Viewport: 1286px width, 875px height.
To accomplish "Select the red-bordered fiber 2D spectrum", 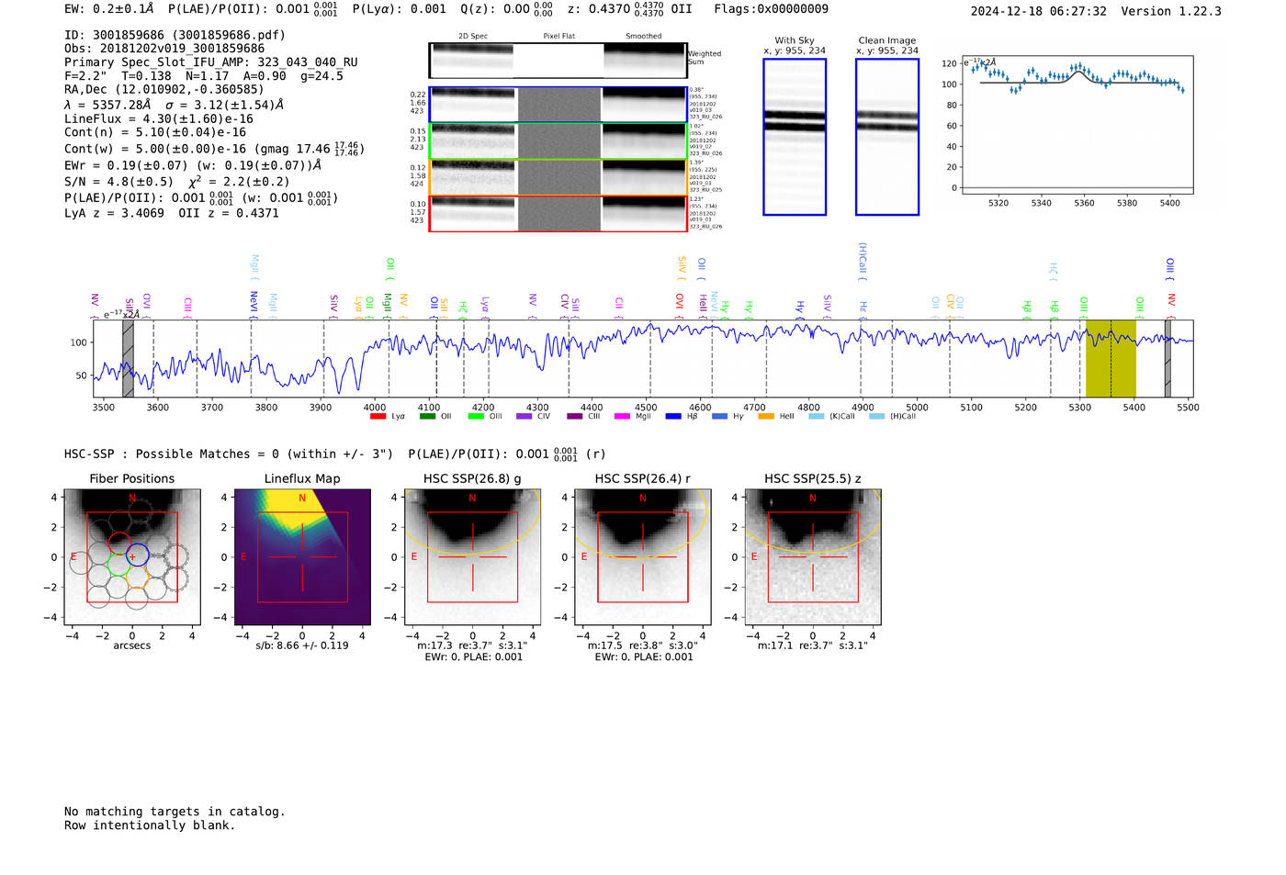I will pyautogui.click(x=472, y=213).
